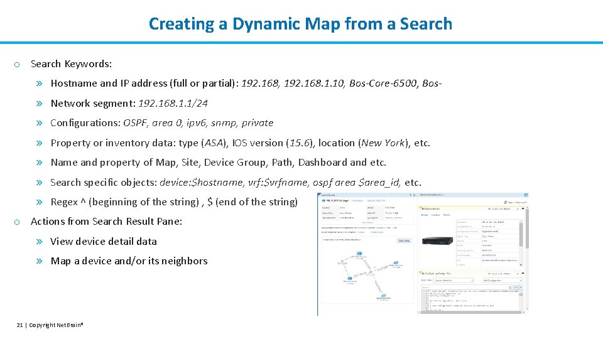Click the previous-match up arrow beside config search

pyautogui.click(x=521, y=287)
